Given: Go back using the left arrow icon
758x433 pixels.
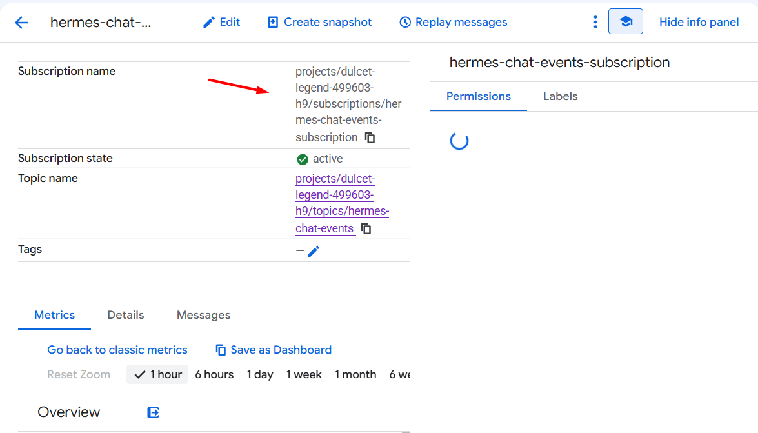Looking at the screenshot, I should tap(21, 22).
